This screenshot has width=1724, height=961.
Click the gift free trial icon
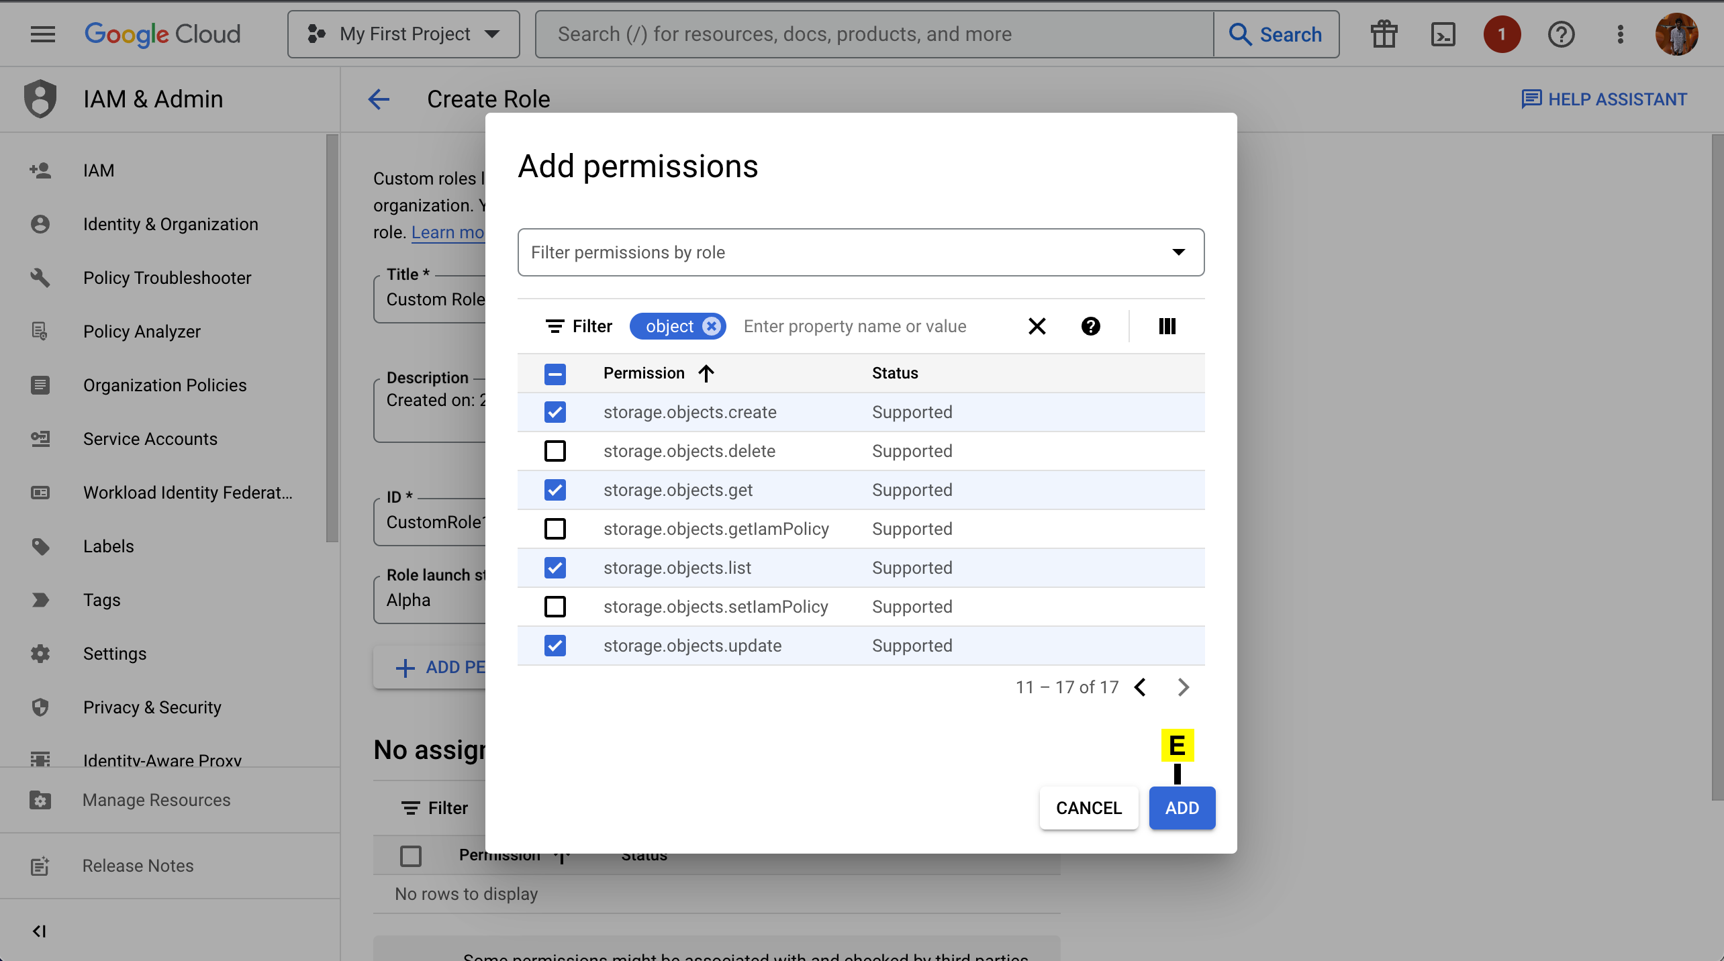click(1384, 34)
